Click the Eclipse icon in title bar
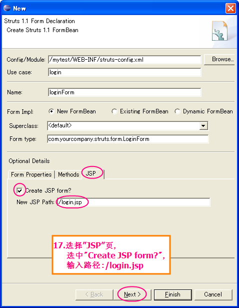The image size is (239, 308). [7, 8]
